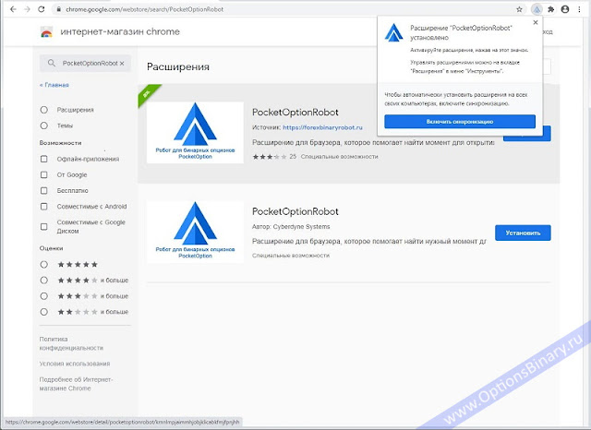Open the Extensions puzzle-piece menu
The height and width of the screenshot is (430, 591).
coord(551,9)
